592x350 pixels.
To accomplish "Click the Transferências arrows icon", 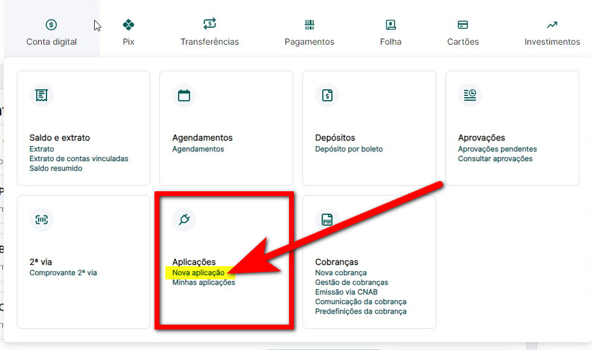I will 209,24.
